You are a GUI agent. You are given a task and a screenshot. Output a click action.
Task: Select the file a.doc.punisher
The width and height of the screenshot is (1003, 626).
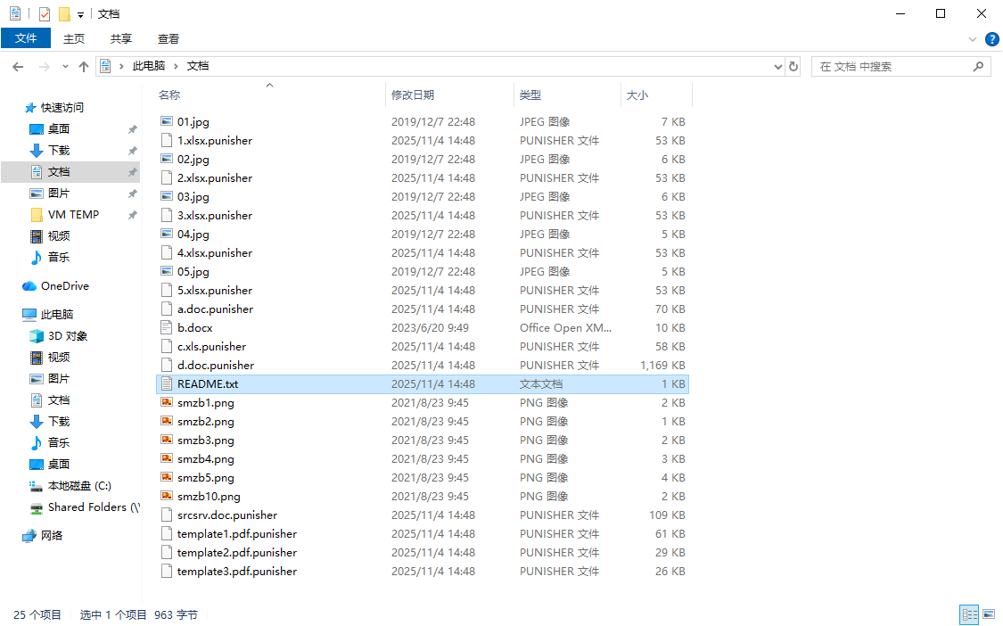tap(215, 309)
